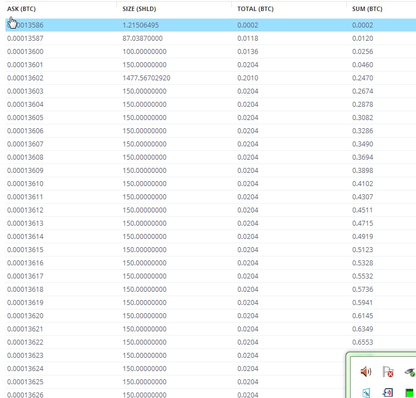The image size is (416, 398).
Task: Click sum 0.5736
Action: [363, 290]
